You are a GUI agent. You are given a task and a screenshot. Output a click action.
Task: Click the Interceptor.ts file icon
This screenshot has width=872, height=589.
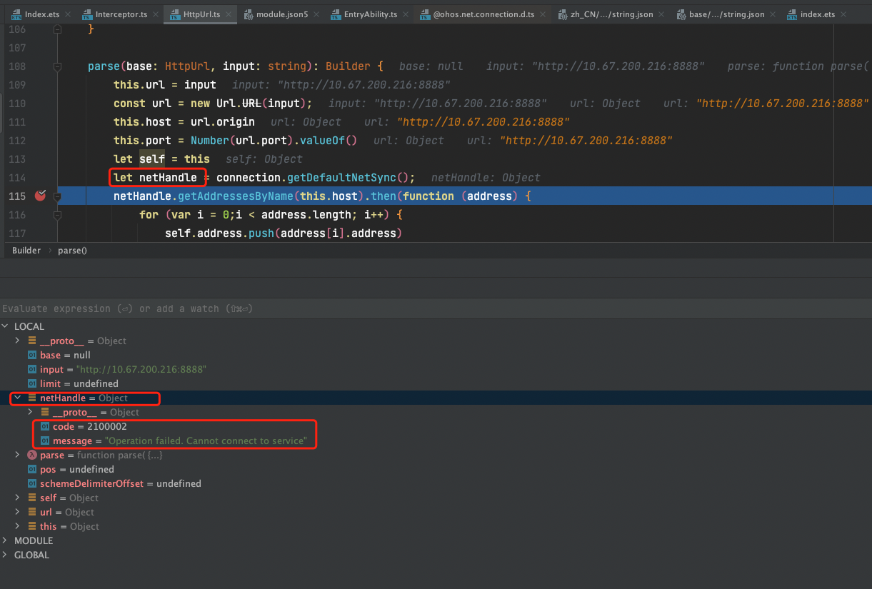tap(87, 14)
